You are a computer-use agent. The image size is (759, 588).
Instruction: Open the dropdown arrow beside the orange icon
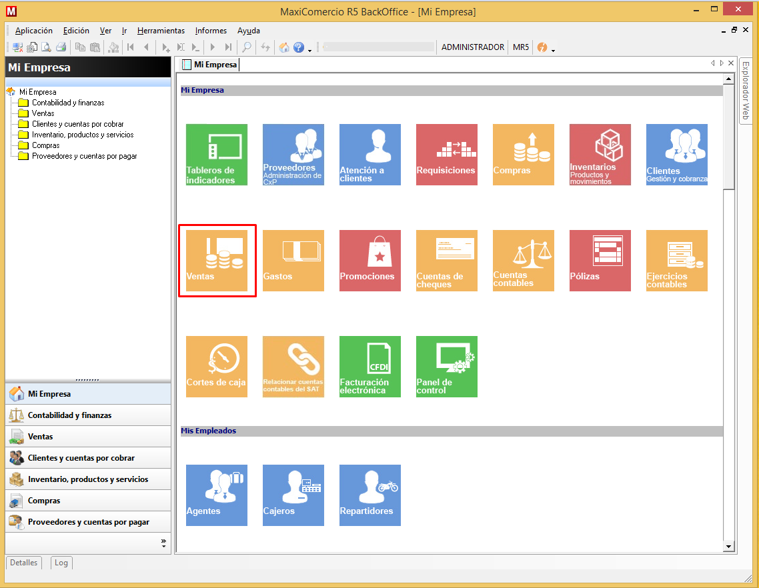[x=553, y=50]
